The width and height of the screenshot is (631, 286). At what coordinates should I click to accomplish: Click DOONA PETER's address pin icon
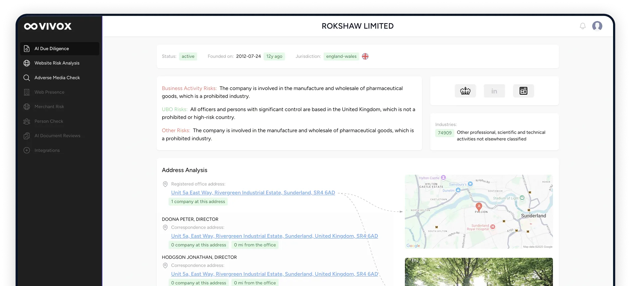tap(165, 228)
